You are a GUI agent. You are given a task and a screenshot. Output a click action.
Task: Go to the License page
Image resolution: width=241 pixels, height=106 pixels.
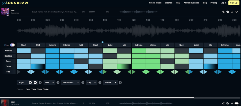169,3
